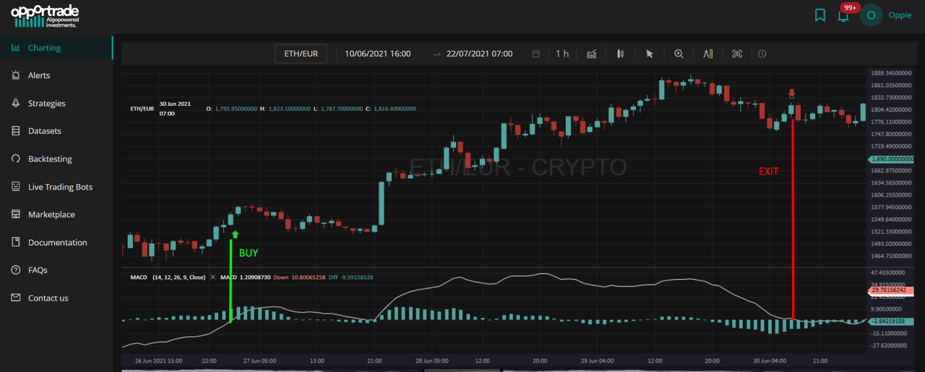Edit the start date 10/06/2021 16:00
The width and height of the screenshot is (925, 372).
pyautogui.click(x=378, y=54)
